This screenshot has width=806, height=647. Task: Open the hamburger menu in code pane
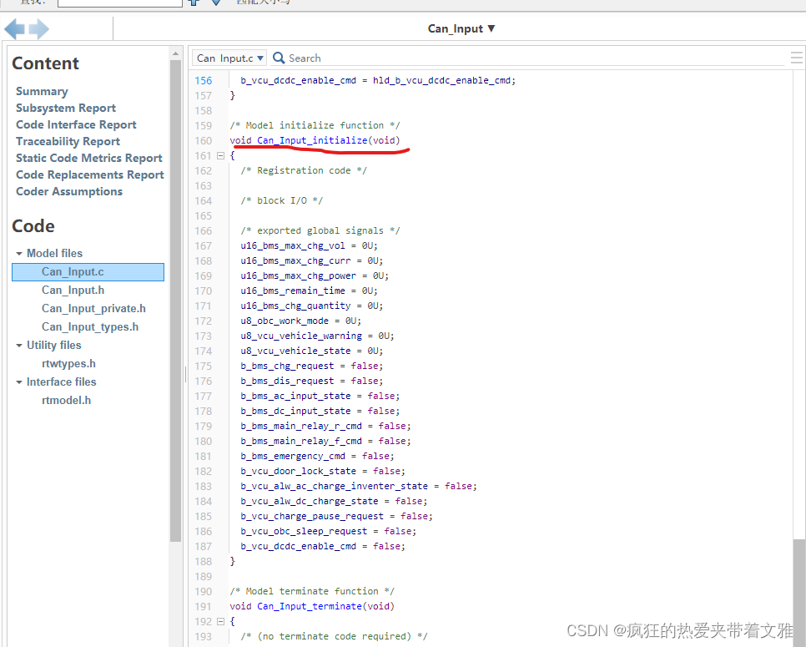point(796,58)
